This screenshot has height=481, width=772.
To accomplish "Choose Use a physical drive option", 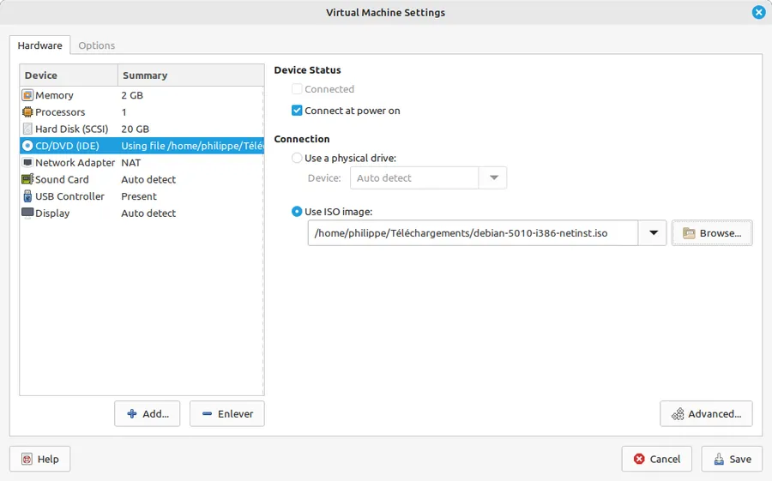I will (x=297, y=158).
